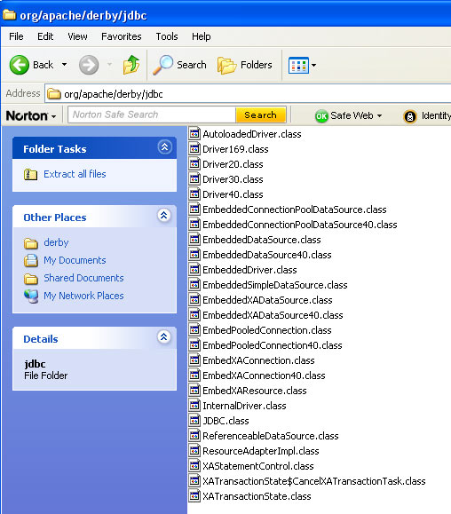Collapse the Other Places panel
Screen dimensions: 451x514
[164, 215]
